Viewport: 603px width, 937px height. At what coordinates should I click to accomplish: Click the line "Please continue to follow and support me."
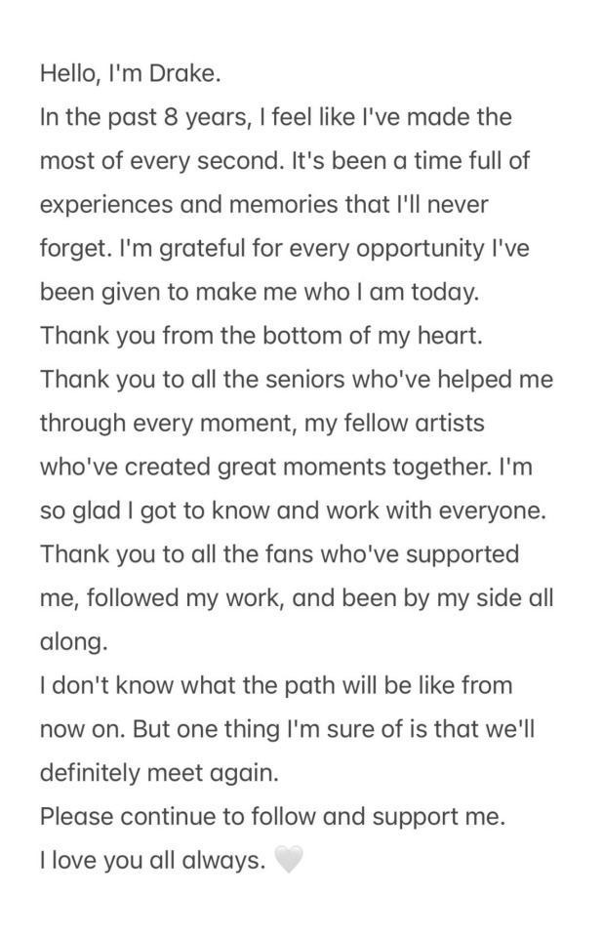tap(272, 817)
